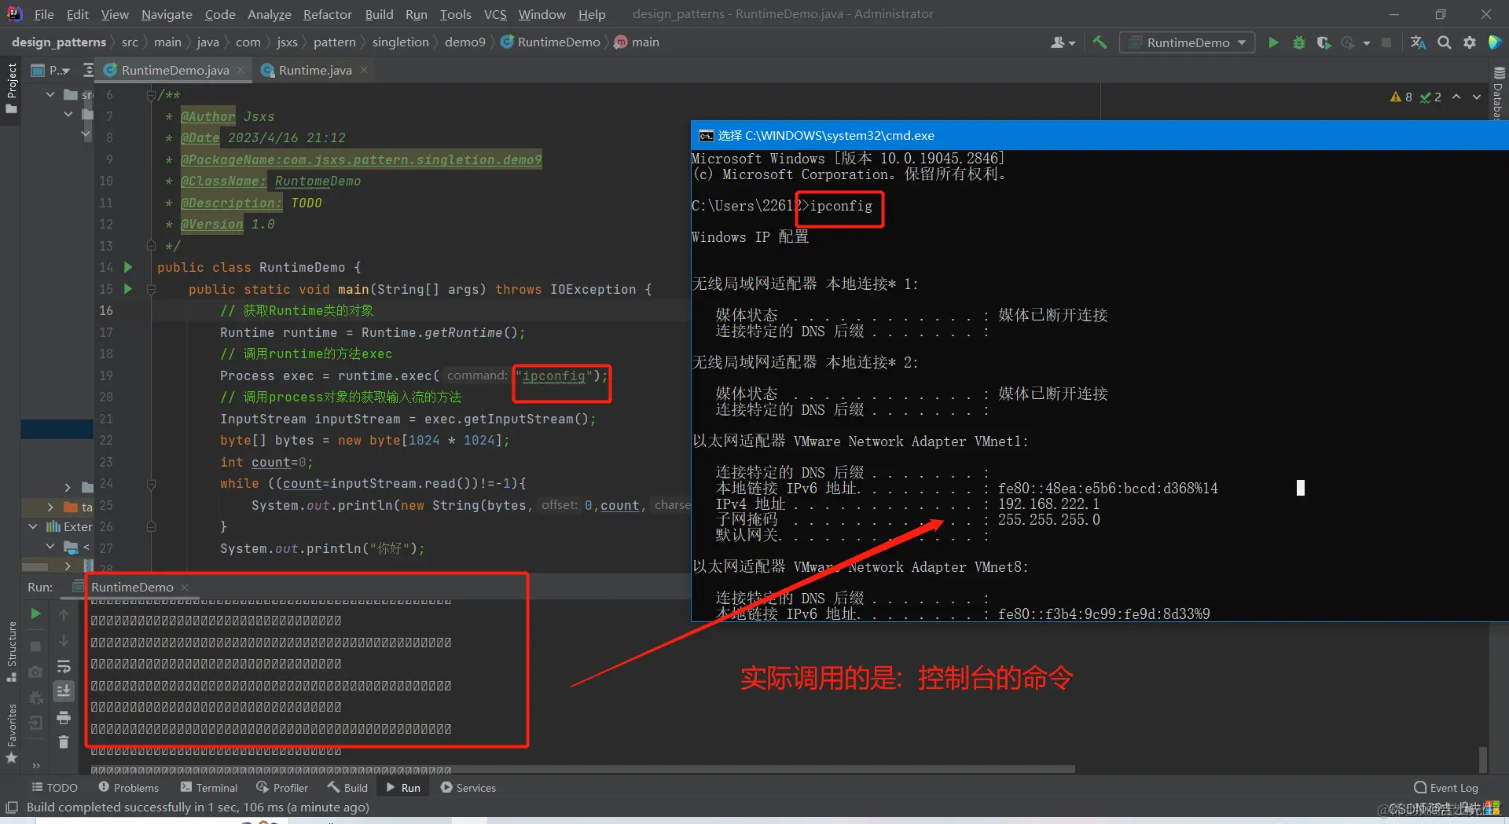1509x824 pixels.
Task: Click the tool windows toggle in the status bar corner
Action: pos(12,808)
